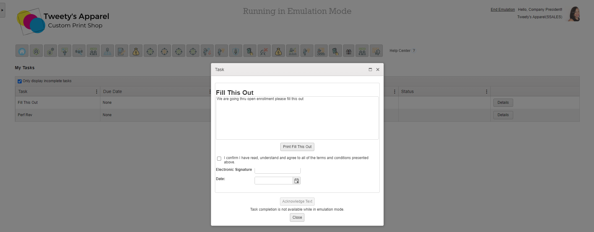Open hand-holding-cash icon beside the gift icon
This screenshot has height=232, width=594.
click(335, 51)
